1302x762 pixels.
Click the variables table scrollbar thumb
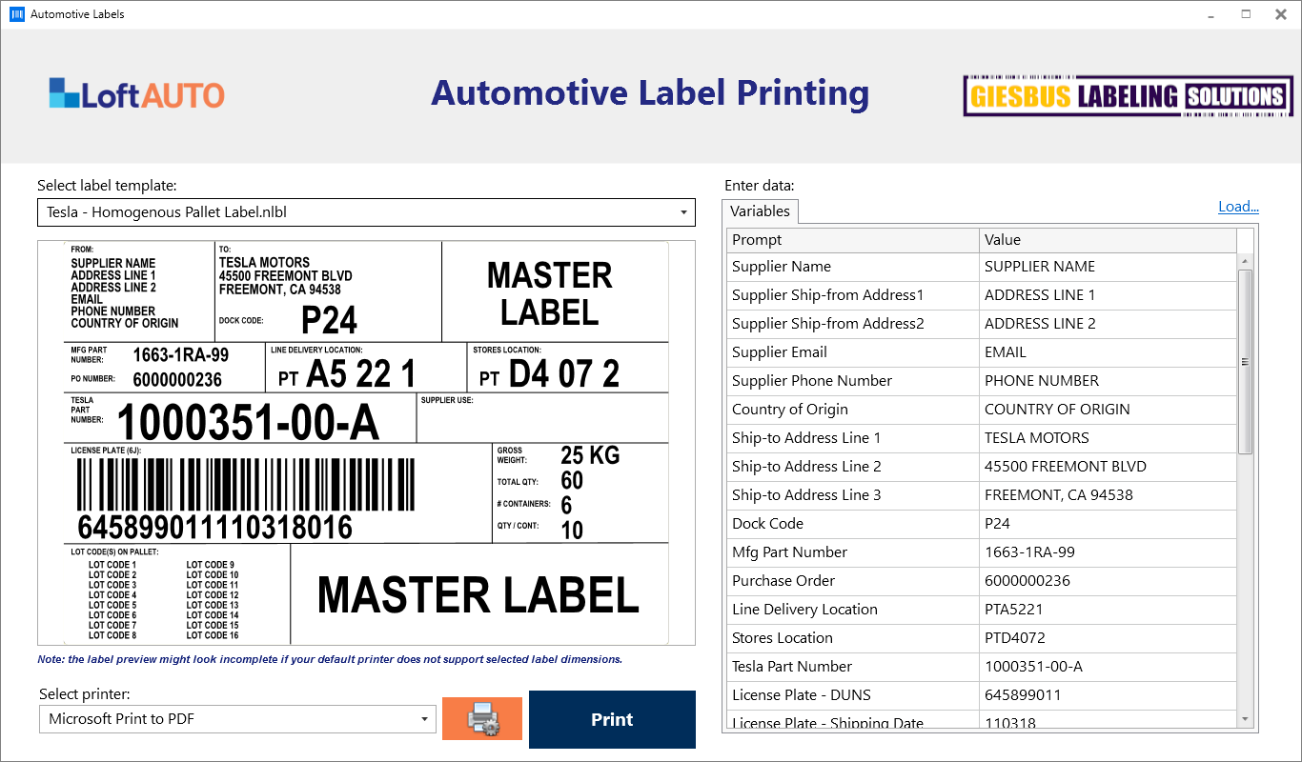pos(1245,362)
